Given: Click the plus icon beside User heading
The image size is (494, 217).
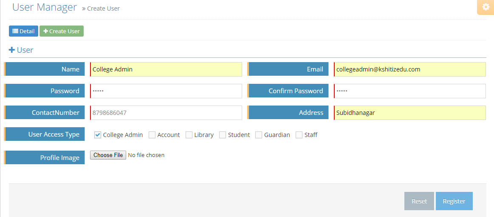Looking at the screenshot, I should click(12, 50).
